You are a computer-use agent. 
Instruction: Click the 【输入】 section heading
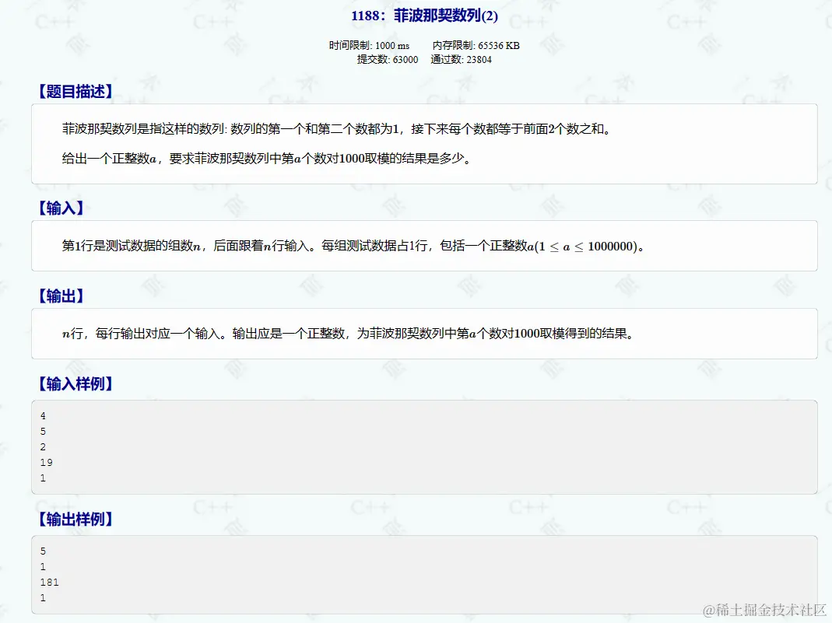61,208
